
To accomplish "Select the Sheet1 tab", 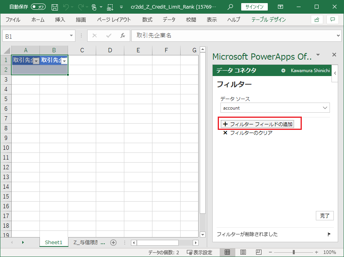I will 54,242.
